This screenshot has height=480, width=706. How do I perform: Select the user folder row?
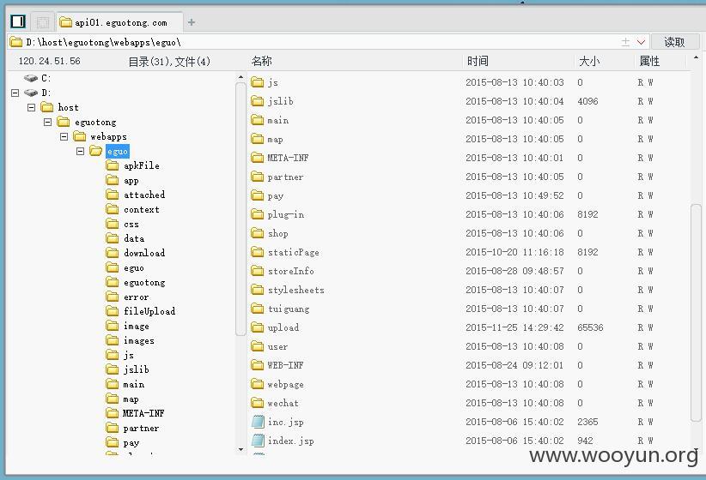click(468, 346)
